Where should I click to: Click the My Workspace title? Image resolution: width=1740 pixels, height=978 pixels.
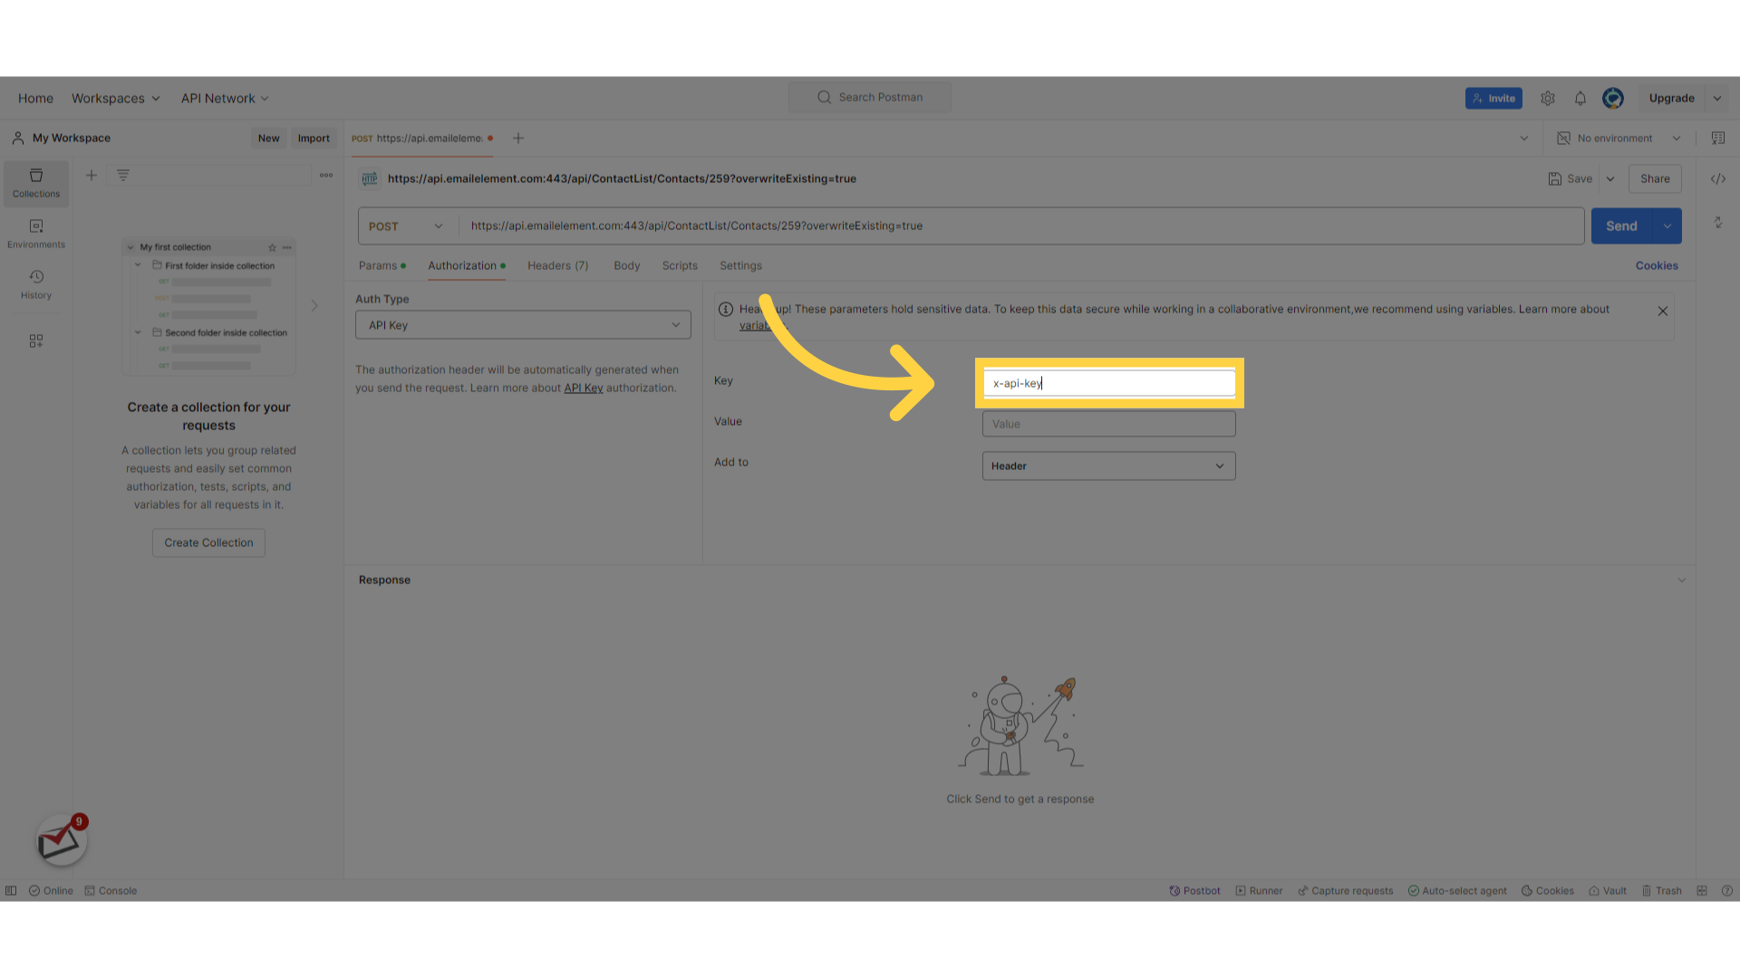tap(72, 139)
